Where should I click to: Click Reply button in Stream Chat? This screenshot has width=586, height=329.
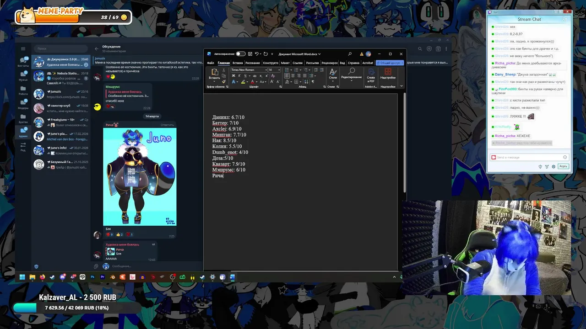pyautogui.click(x=563, y=166)
